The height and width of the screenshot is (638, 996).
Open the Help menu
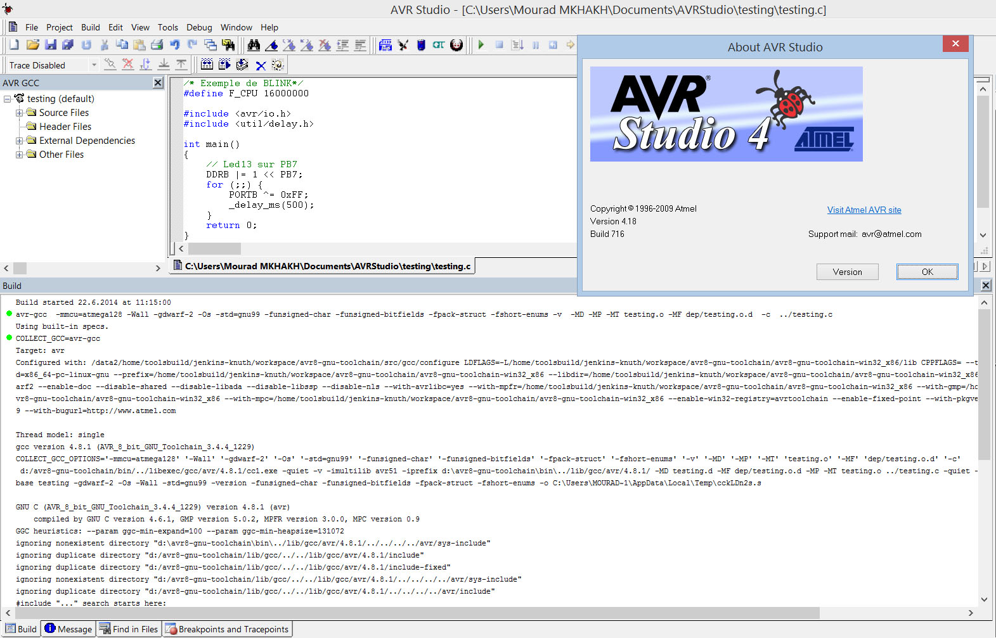click(269, 27)
